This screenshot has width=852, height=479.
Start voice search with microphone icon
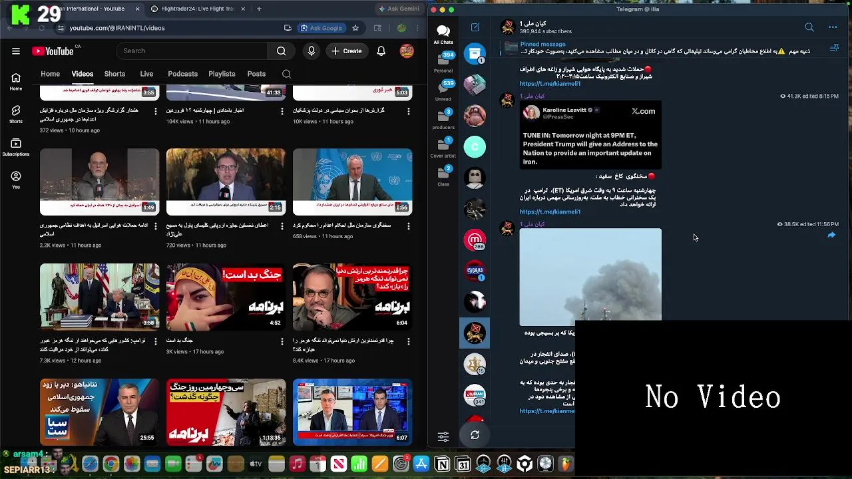pyautogui.click(x=311, y=51)
